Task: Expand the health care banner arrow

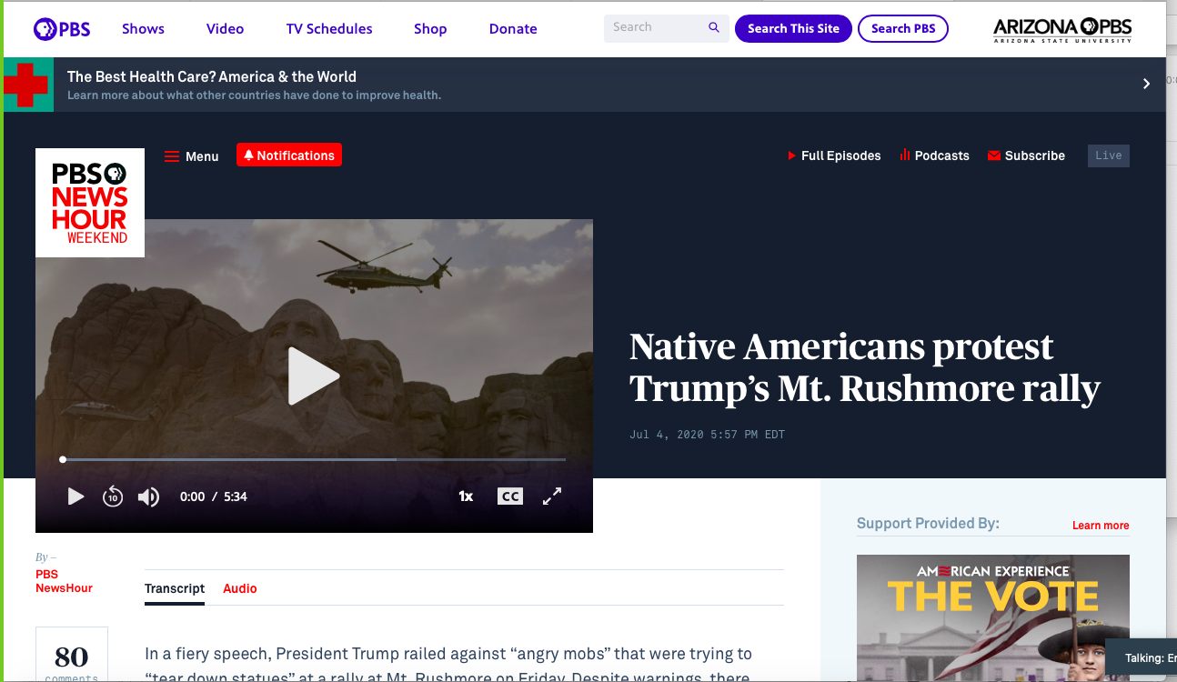Action: click(1146, 84)
